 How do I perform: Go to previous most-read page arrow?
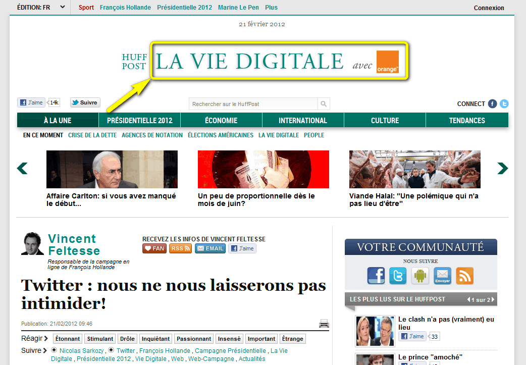pos(468,299)
